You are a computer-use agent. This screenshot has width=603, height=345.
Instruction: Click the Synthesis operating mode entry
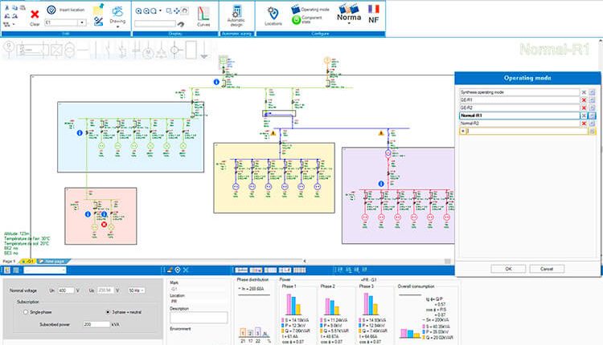(519, 92)
